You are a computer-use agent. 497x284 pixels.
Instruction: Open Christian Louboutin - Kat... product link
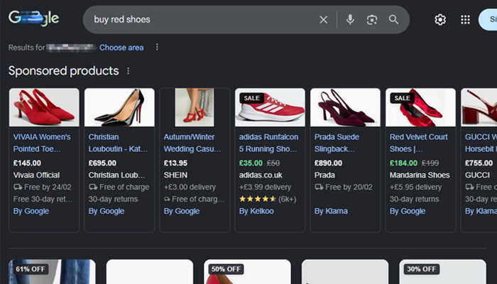(x=118, y=143)
